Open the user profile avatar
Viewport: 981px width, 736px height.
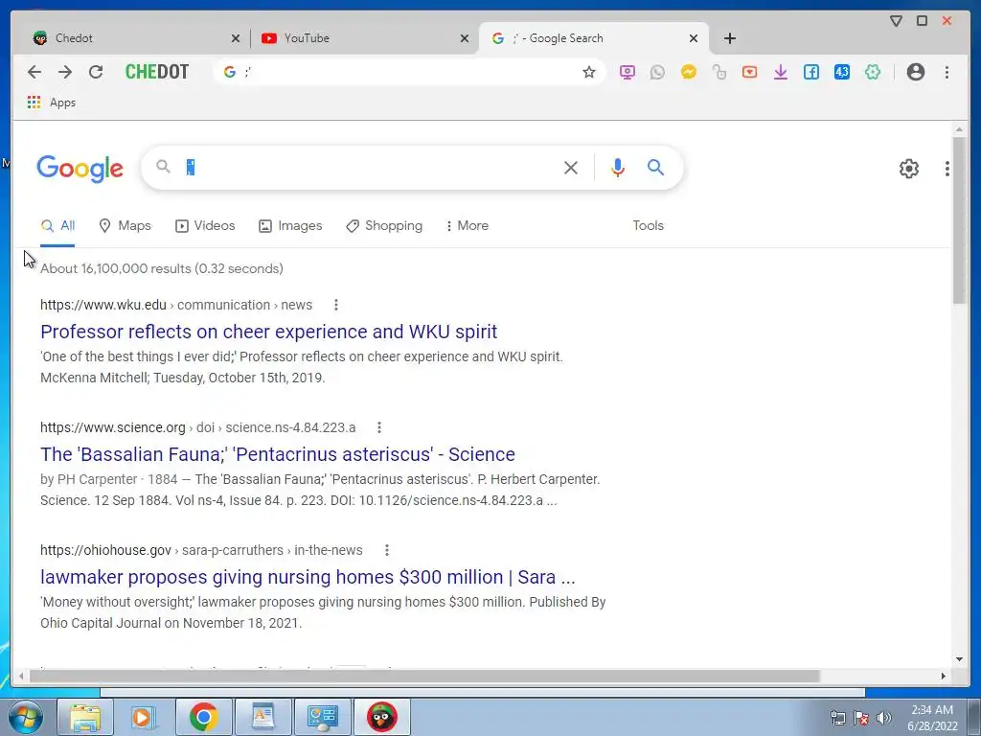pos(915,72)
